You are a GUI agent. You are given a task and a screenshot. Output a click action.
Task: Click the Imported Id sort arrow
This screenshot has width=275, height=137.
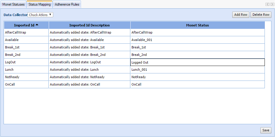pos(37,25)
